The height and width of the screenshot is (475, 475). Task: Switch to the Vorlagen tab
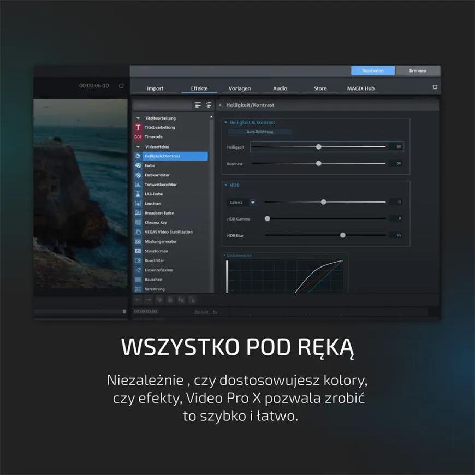pos(240,88)
